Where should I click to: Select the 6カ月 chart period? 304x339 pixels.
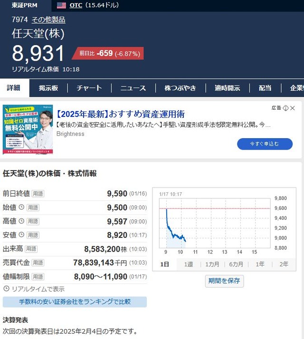236,264
